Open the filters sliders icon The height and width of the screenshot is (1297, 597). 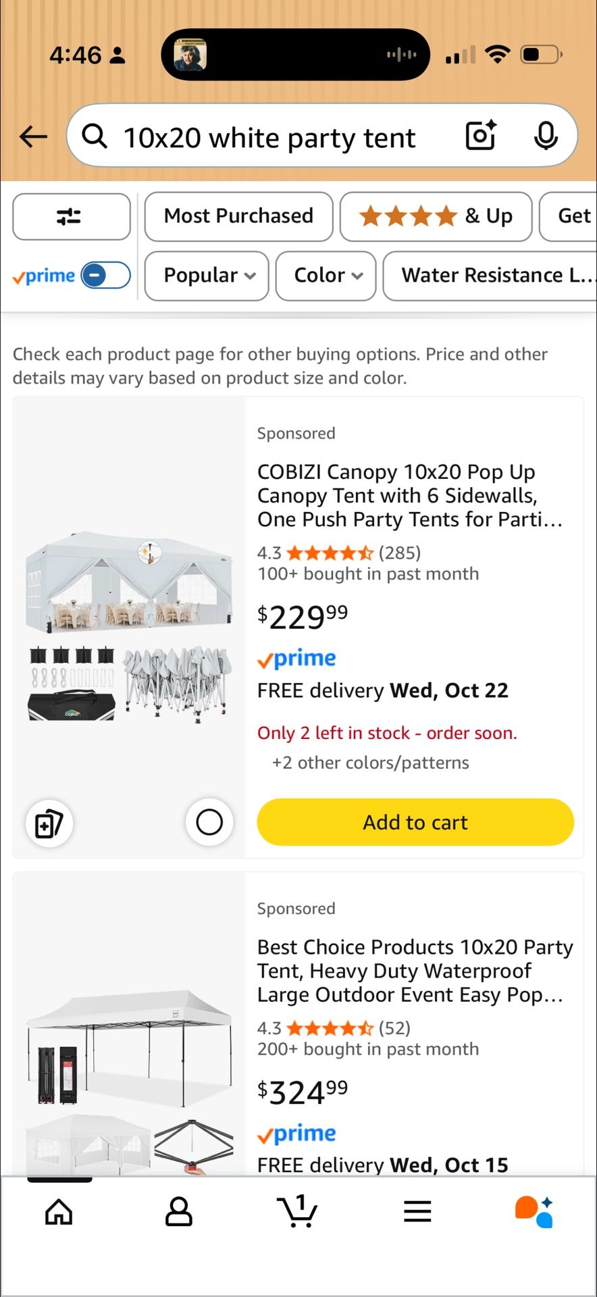(x=71, y=216)
